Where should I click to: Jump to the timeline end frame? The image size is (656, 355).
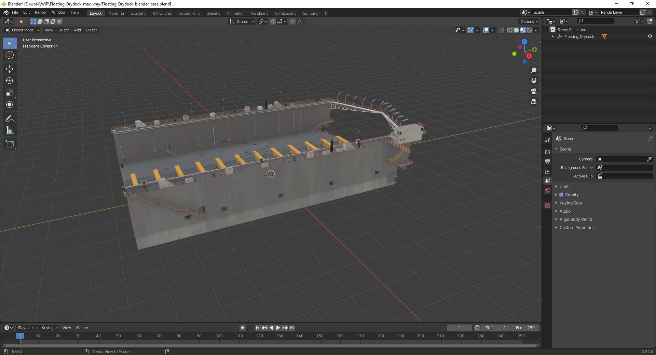pos(292,328)
